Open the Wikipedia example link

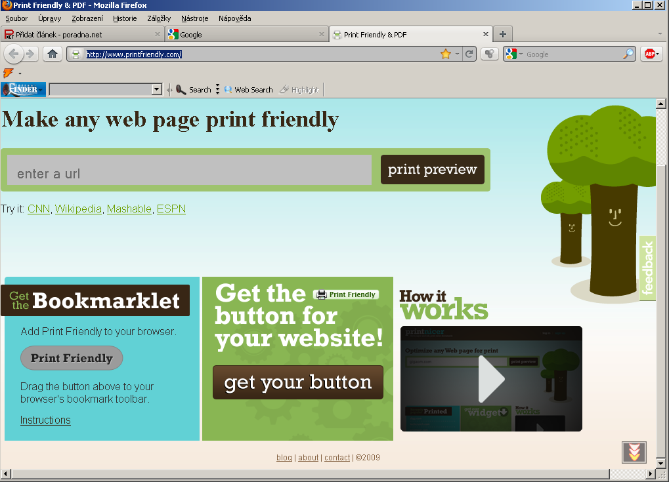coord(78,209)
